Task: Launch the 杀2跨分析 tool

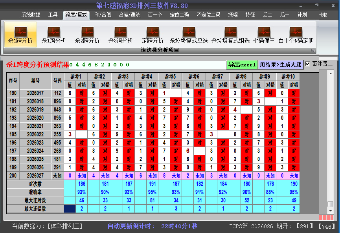Action: [x=87, y=35]
